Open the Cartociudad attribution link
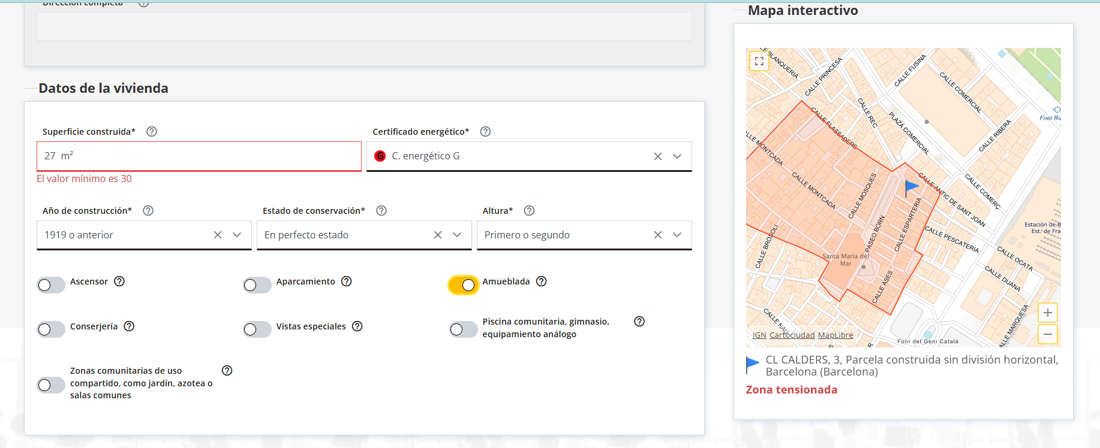This screenshot has width=1100, height=448. pyautogui.click(x=792, y=335)
